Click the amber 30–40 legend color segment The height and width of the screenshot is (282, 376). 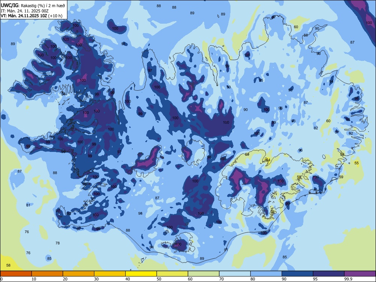tap(110, 274)
